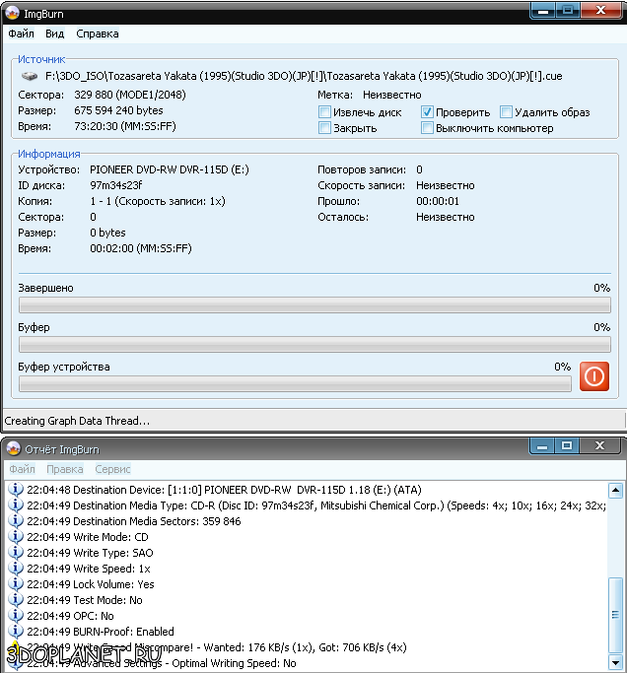Open Сервис menu in log window
627x673 pixels.
112,469
